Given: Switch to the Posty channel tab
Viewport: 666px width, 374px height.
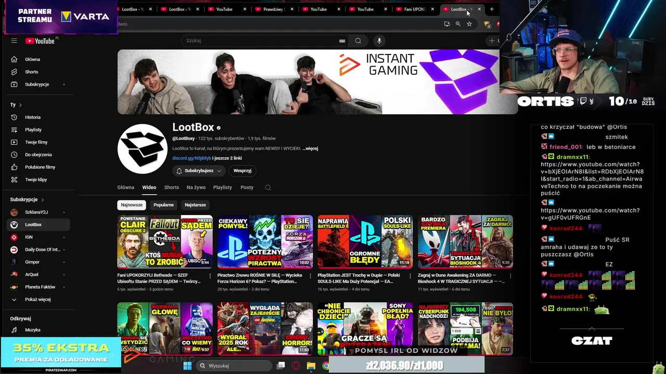Looking at the screenshot, I should click(x=247, y=188).
